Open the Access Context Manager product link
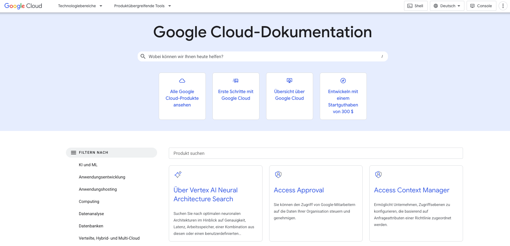The height and width of the screenshot is (246, 510). pyautogui.click(x=412, y=190)
